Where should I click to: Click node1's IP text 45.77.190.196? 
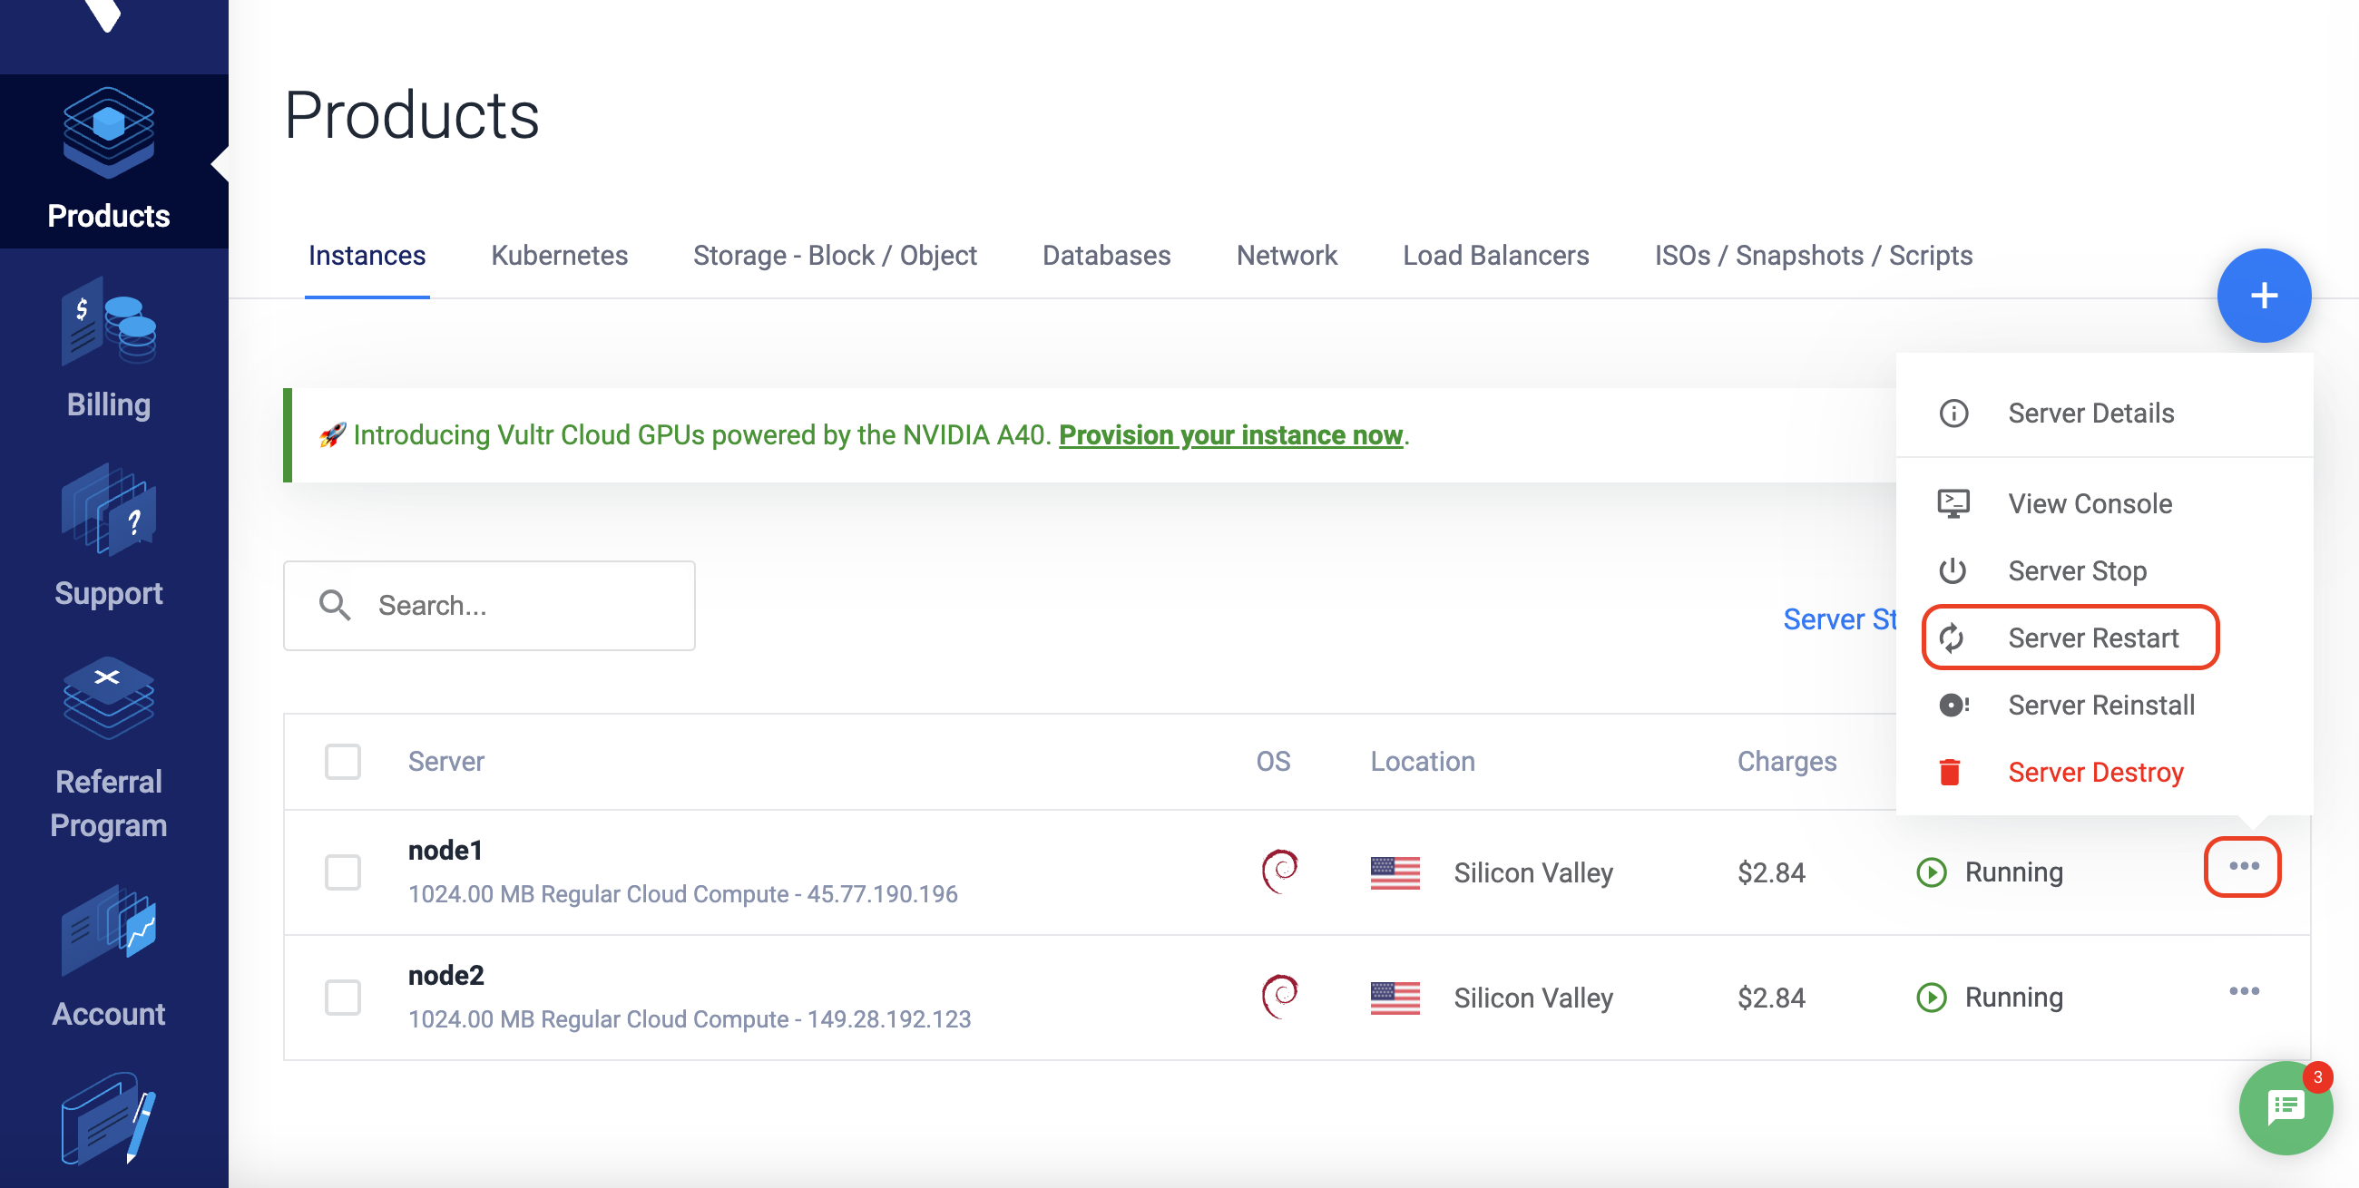click(882, 894)
